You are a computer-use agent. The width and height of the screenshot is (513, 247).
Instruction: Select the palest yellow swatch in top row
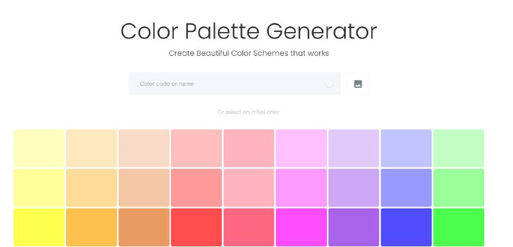39,148
